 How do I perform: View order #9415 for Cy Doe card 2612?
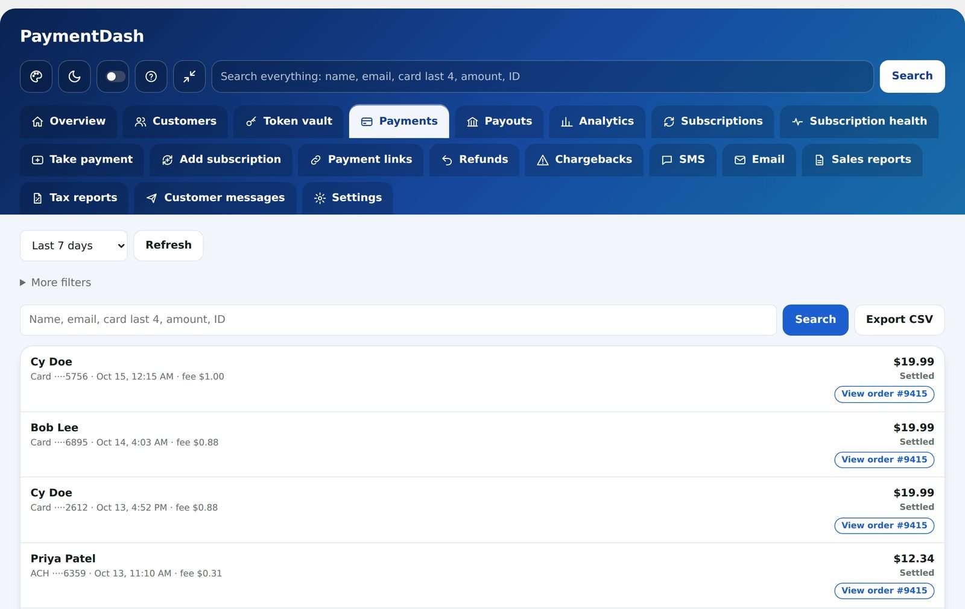pos(884,525)
